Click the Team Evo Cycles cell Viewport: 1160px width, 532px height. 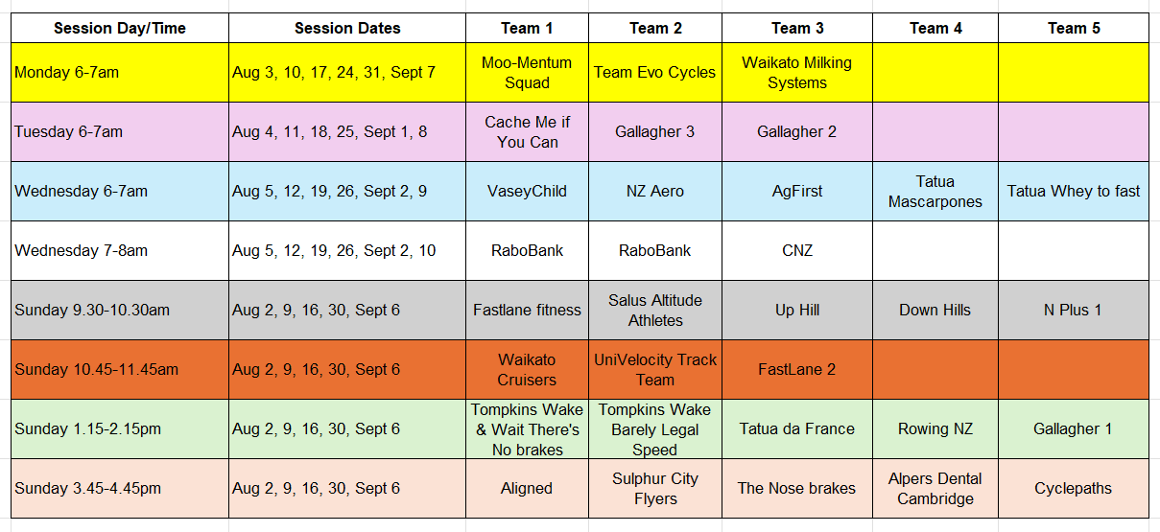(x=655, y=72)
